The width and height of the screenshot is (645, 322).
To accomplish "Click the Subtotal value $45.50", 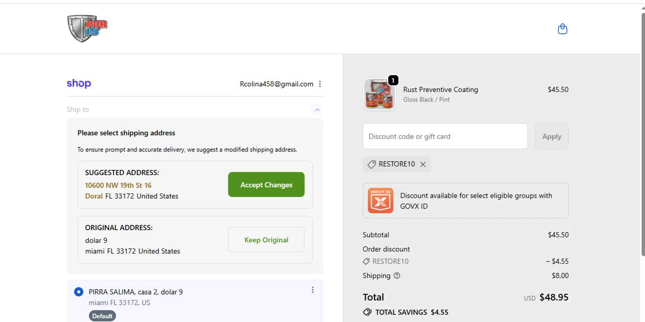I will coord(558,235).
